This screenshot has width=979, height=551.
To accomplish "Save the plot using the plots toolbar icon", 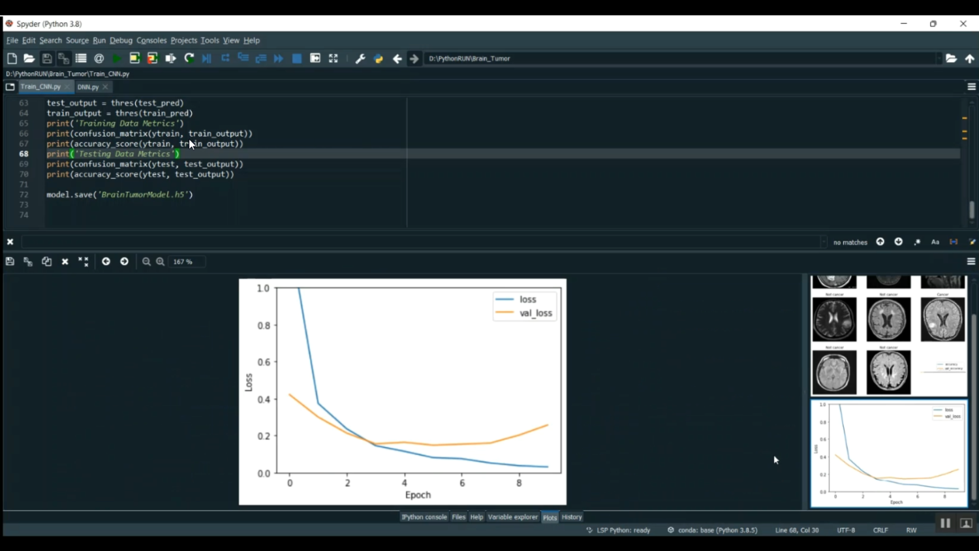I will [10, 262].
